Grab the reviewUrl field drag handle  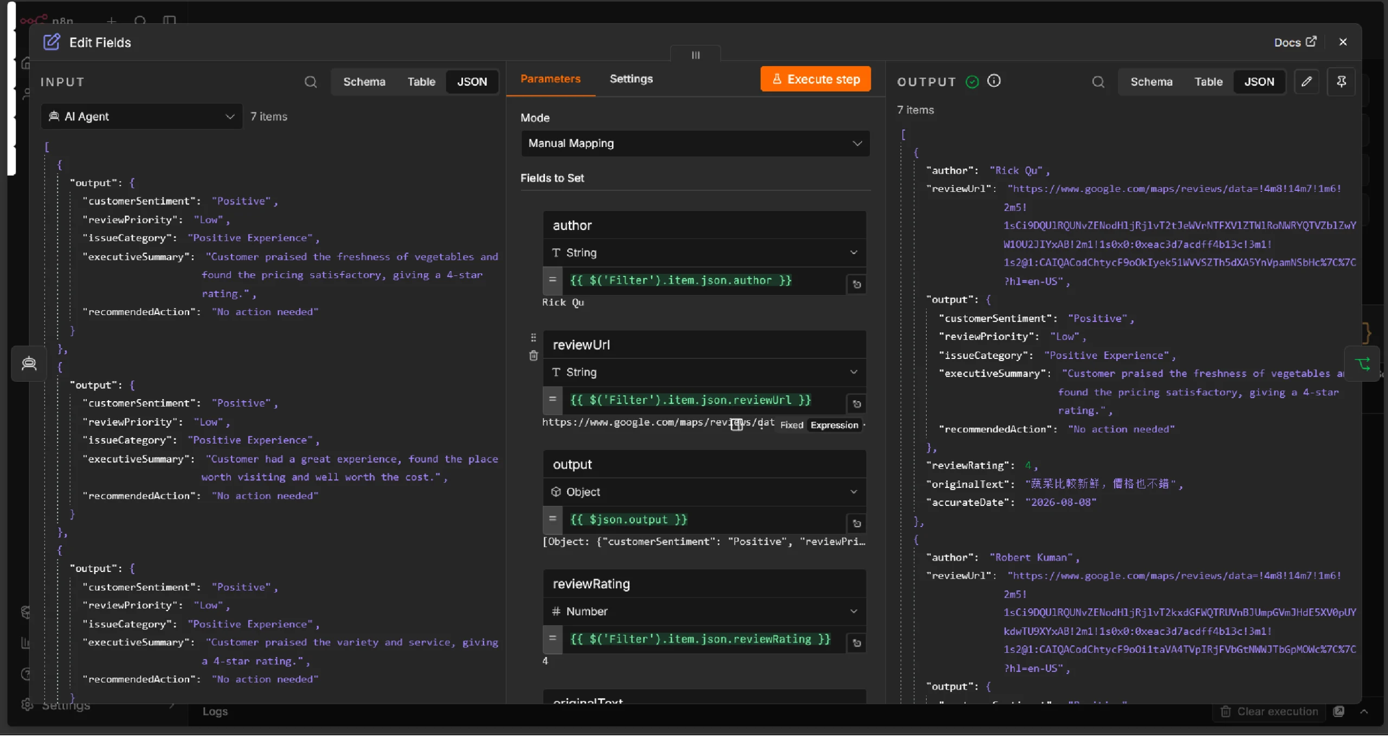coord(534,338)
